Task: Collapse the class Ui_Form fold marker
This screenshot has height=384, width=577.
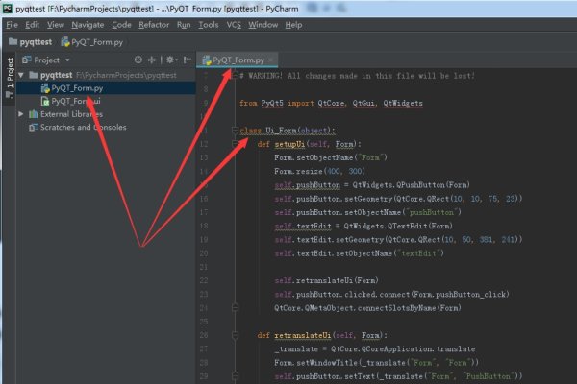Action: [x=236, y=131]
